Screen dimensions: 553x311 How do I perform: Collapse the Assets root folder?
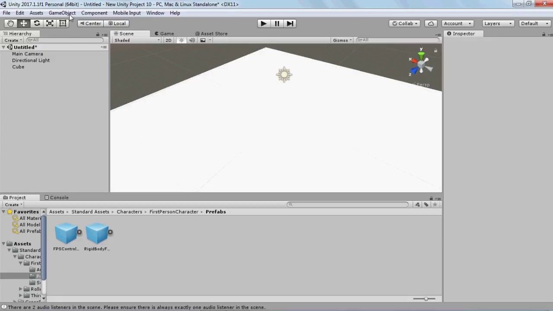(x=3, y=244)
